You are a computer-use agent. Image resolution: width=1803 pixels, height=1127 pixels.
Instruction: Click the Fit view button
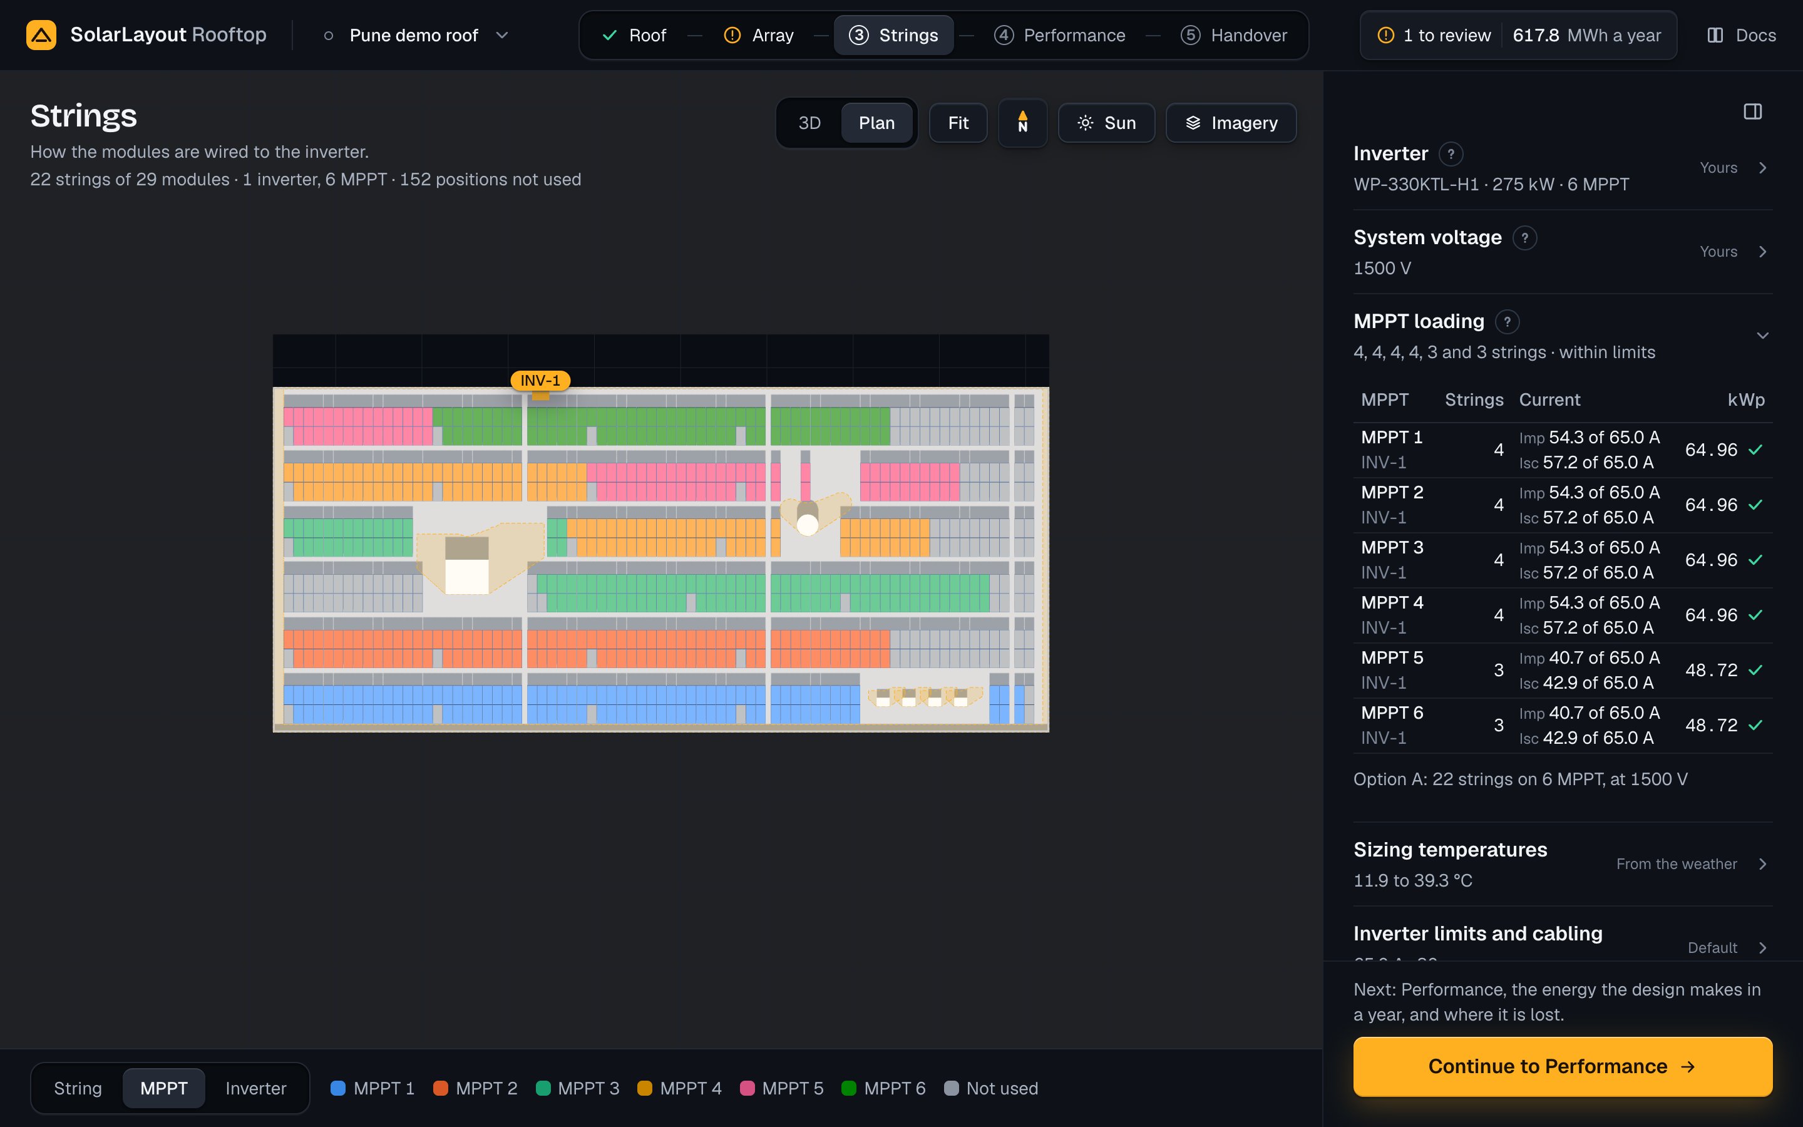(x=957, y=123)
